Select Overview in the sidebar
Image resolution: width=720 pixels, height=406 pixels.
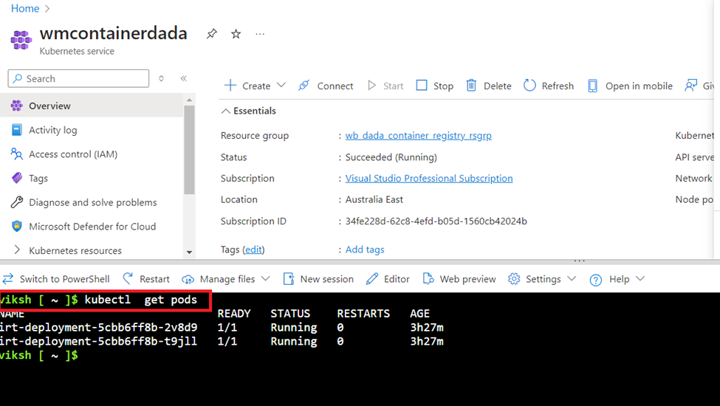[92, 106]
